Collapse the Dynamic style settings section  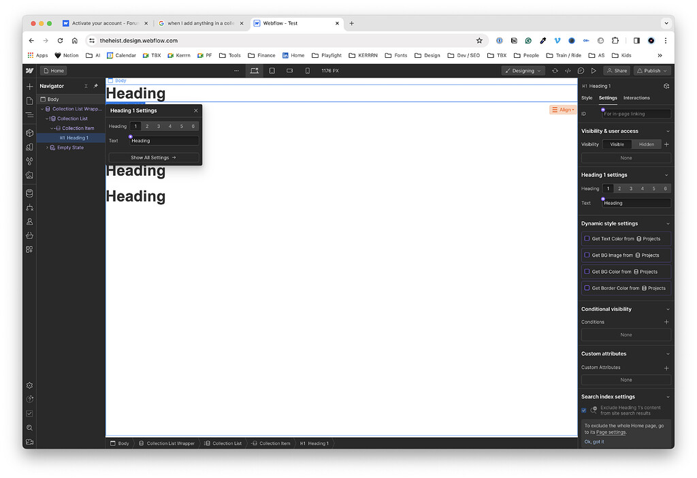668,223
